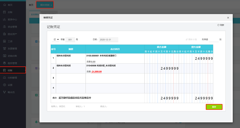The height and width of the screenshot is (128, 240).
Task: Click the red -24,999.99 balance link
Action: tap(97, 72)
